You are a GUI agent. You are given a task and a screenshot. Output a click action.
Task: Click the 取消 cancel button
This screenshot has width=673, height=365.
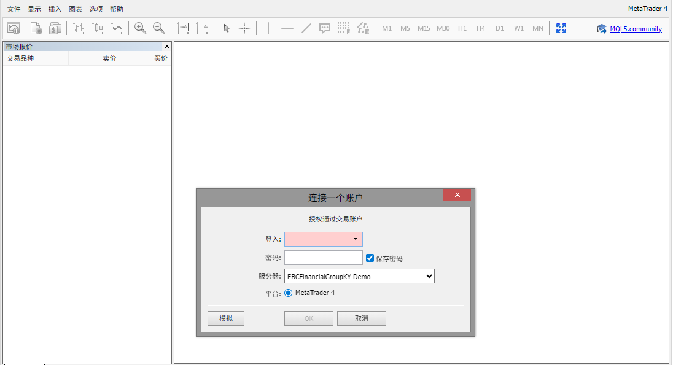point(362,318)
